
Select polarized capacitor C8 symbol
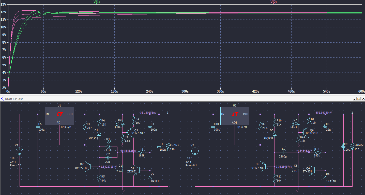[x=325, y=127]
